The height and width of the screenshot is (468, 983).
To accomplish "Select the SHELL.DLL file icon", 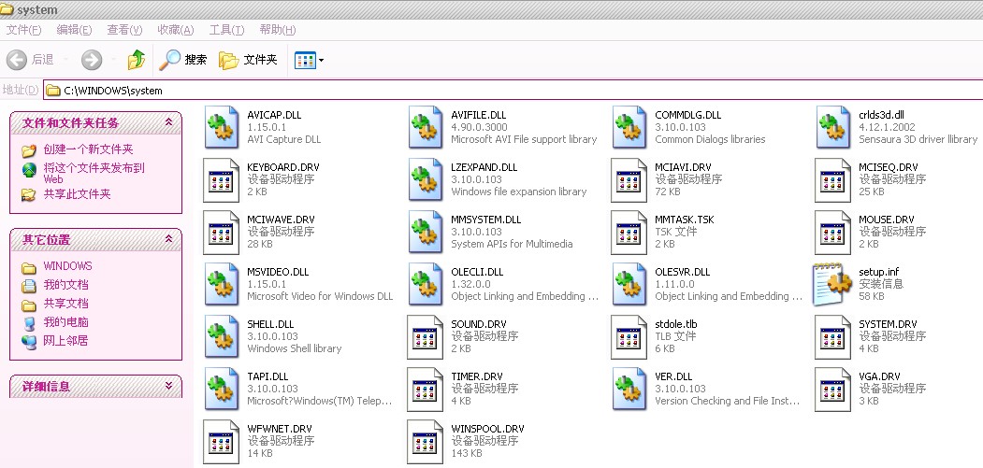I will point(222,336).
